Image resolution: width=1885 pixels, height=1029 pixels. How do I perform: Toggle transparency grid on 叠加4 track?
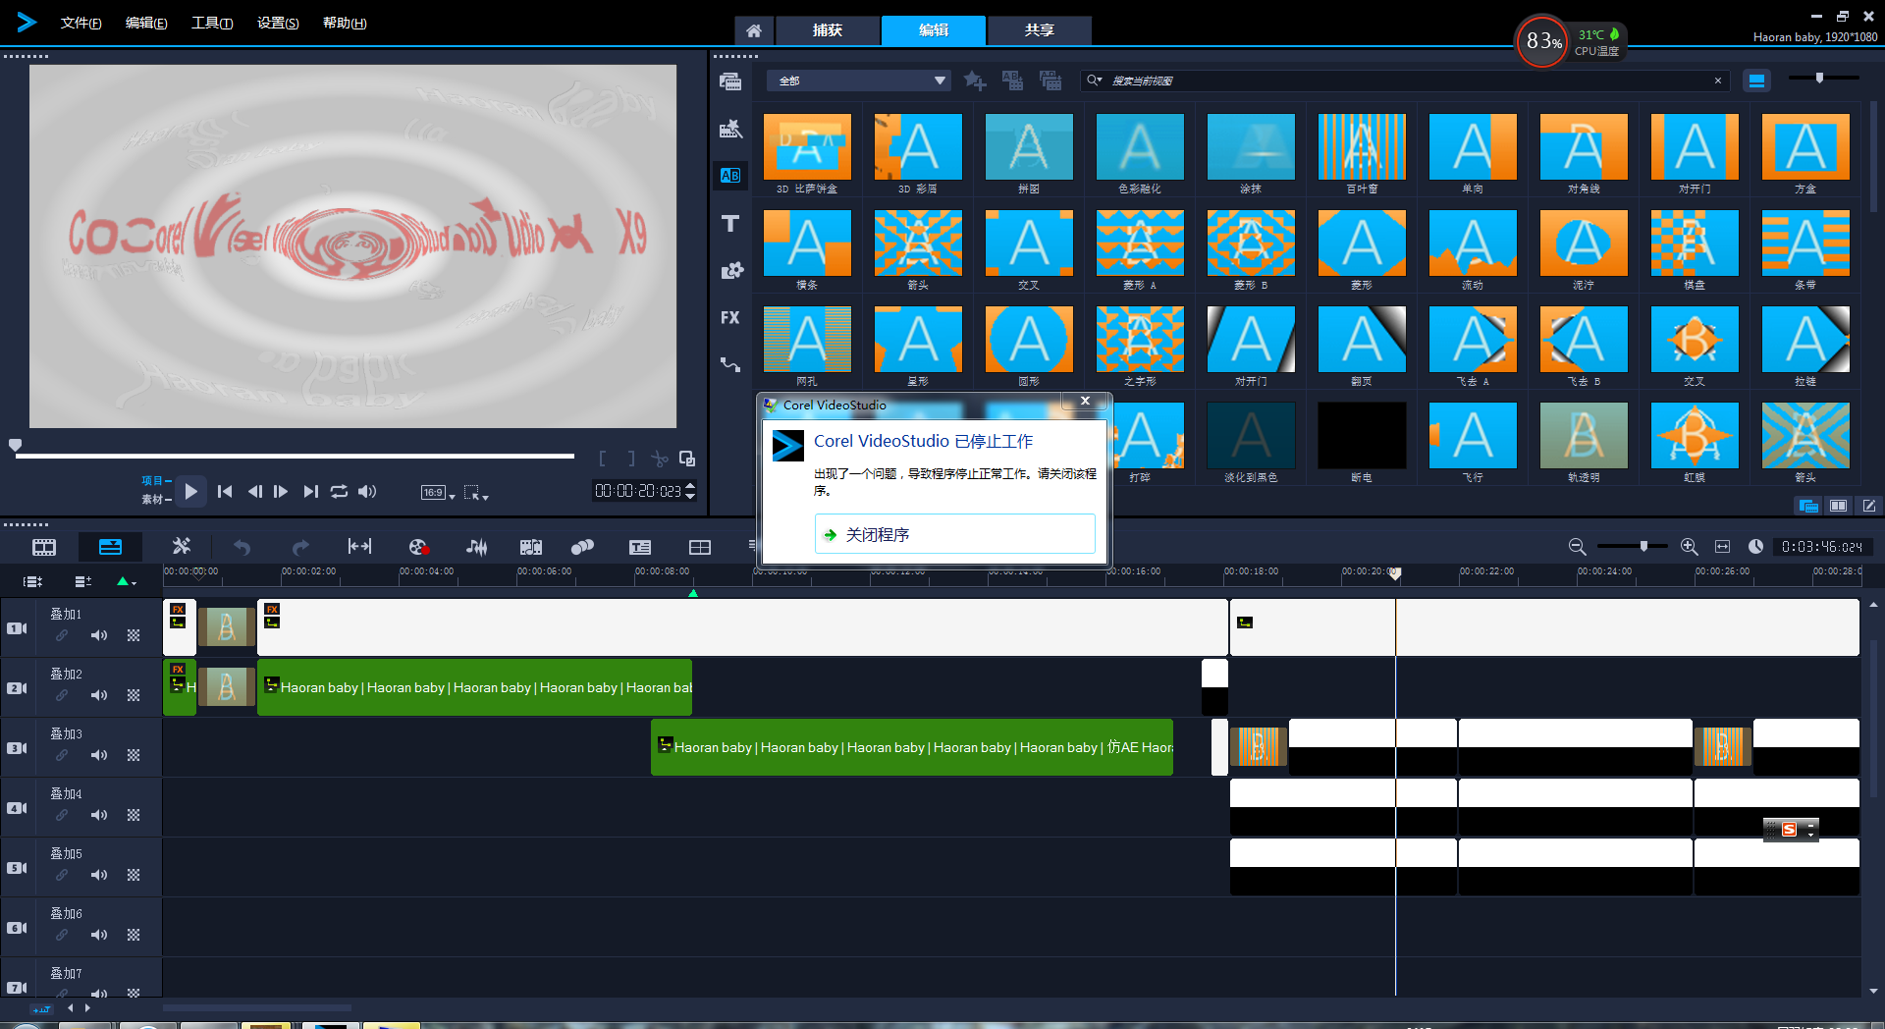coord(134,815)
